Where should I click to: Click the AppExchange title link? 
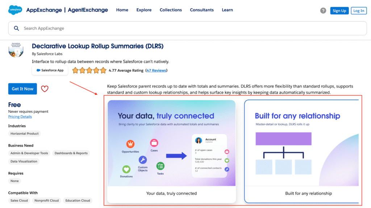pos(44,10)
